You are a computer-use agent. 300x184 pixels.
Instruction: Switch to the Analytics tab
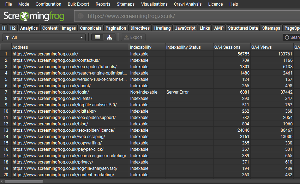[29, 28]
